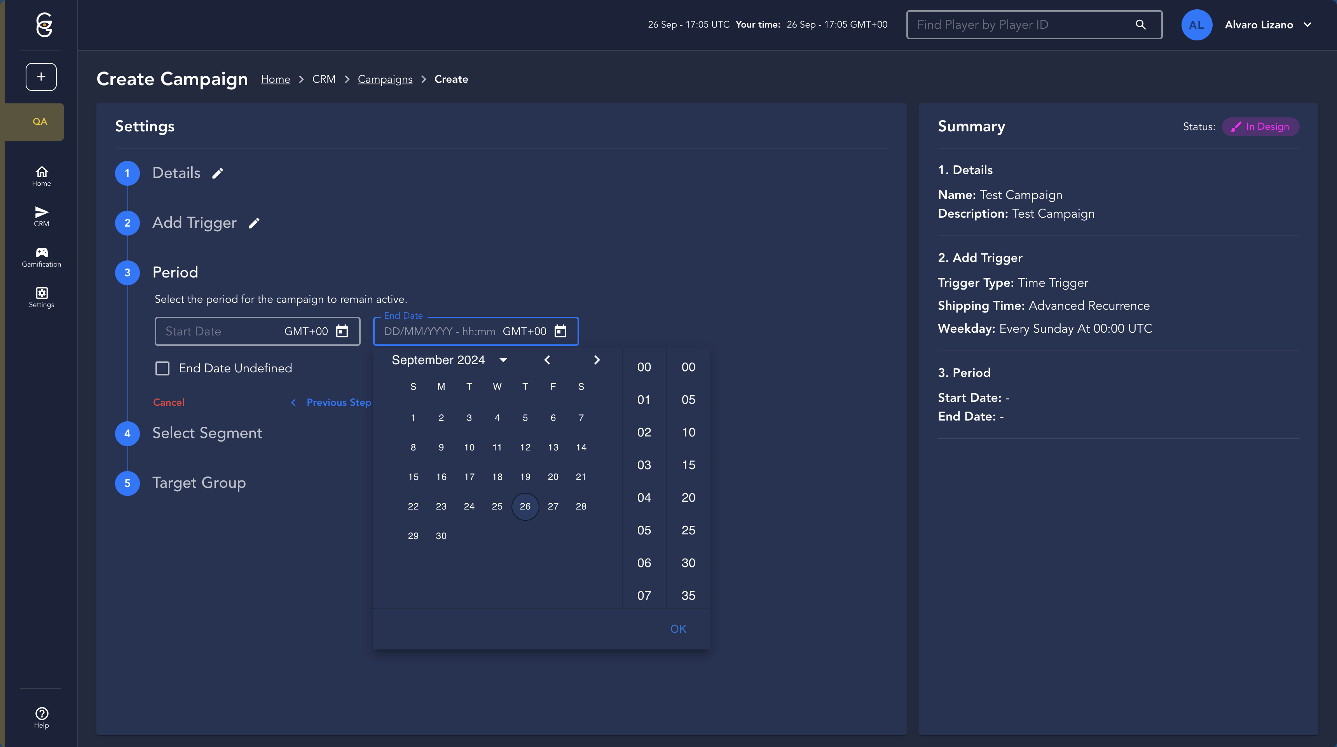Open the Start Date calendar icon
The image size is (1337, 747).
[342, 331]
